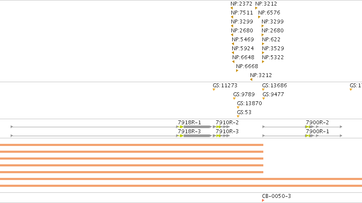Select NP:2680 label with the right-pointing marker

(x=273, y=31)
